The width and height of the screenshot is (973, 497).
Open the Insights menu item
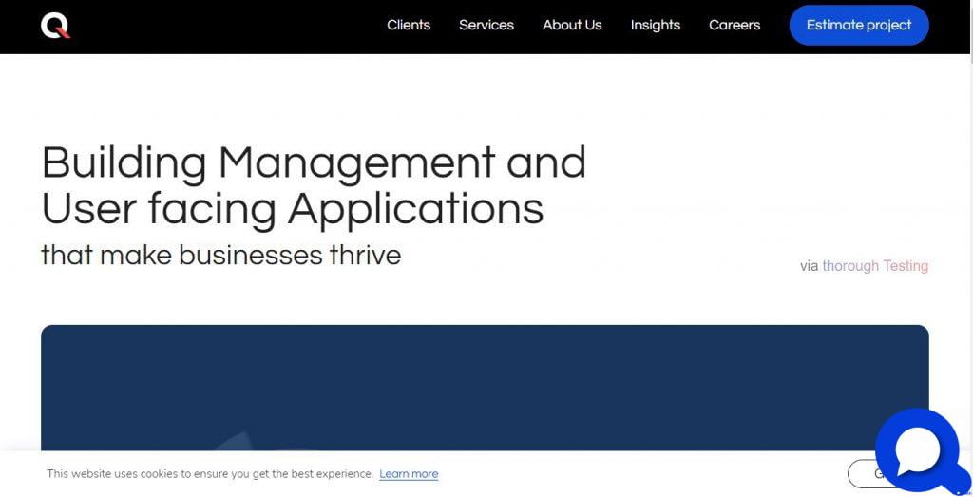[656, 26]
